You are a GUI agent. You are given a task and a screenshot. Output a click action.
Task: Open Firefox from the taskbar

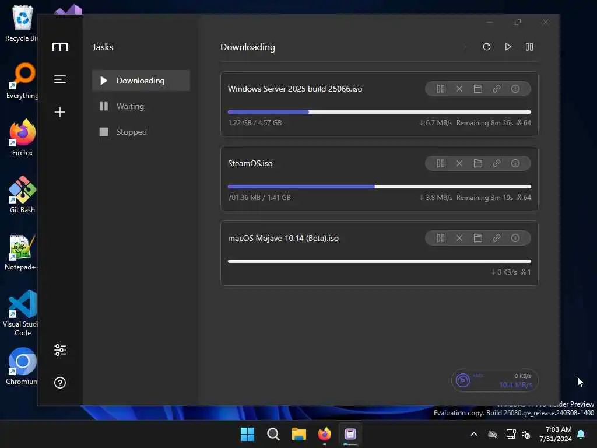(x=324, y=434)
